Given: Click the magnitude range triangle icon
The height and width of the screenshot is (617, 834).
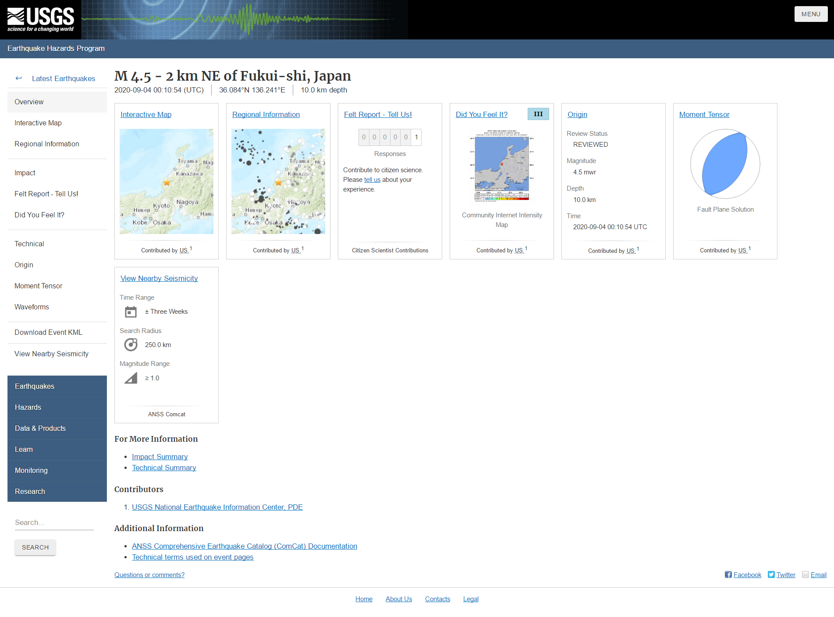Looking at the screenshot, I should click(131, 378).
